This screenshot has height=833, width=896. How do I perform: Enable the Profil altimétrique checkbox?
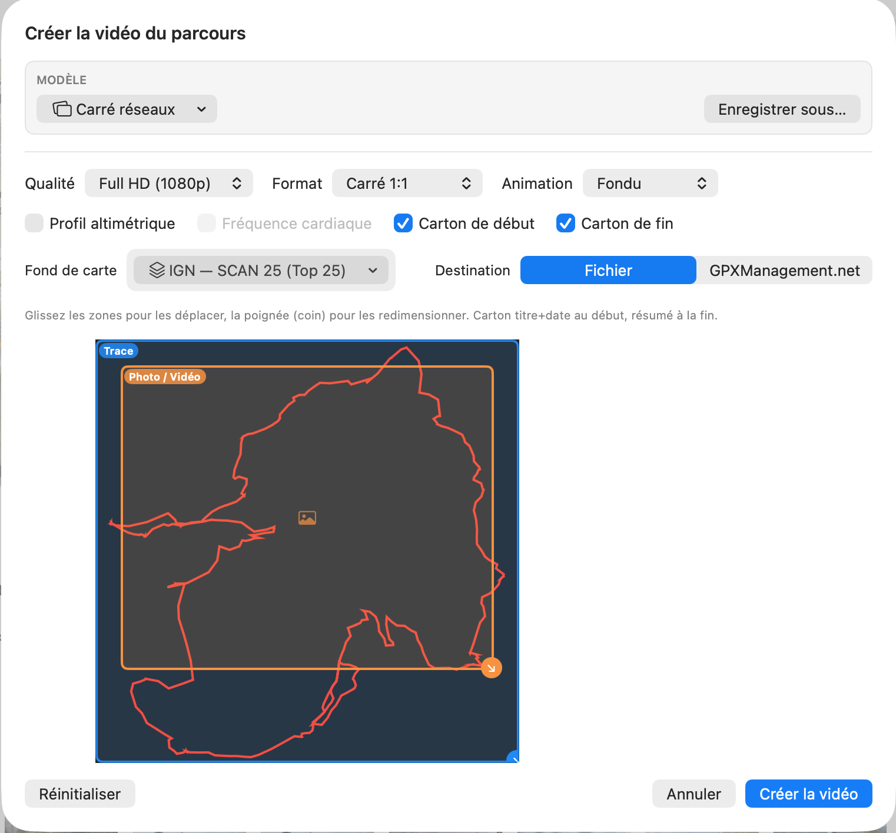pos(34,224)
